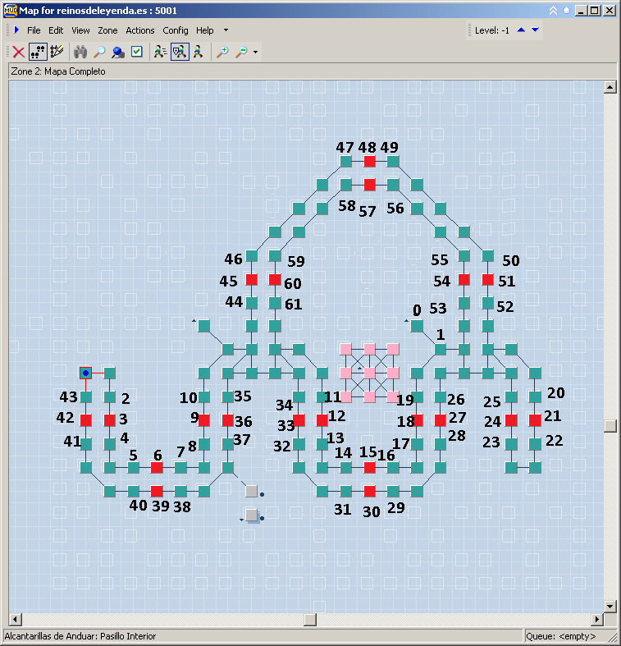This screenshot has height=646, width=621.
Task: Click the wand and grid toolbar icon
Action: click(57, 52)
